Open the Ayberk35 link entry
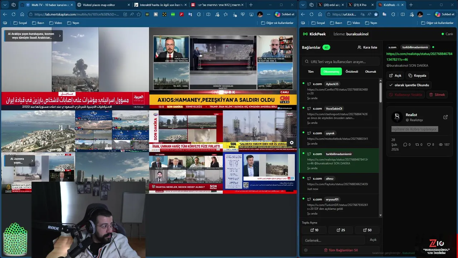The height and width of the screenshot is (258, 458). coord(339,91)
